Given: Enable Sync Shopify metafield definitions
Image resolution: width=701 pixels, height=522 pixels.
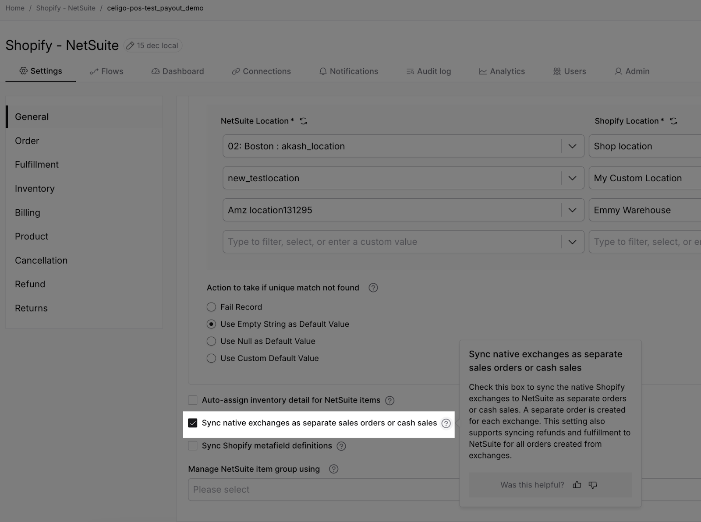Looking at the screenshot, I should [x=193, y=446].
